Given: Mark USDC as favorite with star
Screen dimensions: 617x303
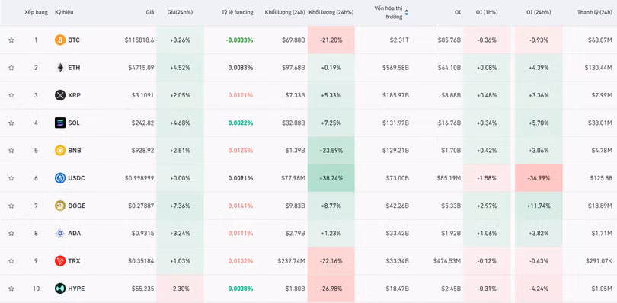Looking at the screenshot, I should coord(11,178).
